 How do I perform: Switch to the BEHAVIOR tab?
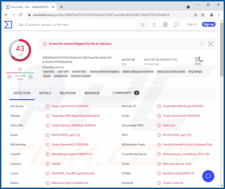tap(92, 93)
